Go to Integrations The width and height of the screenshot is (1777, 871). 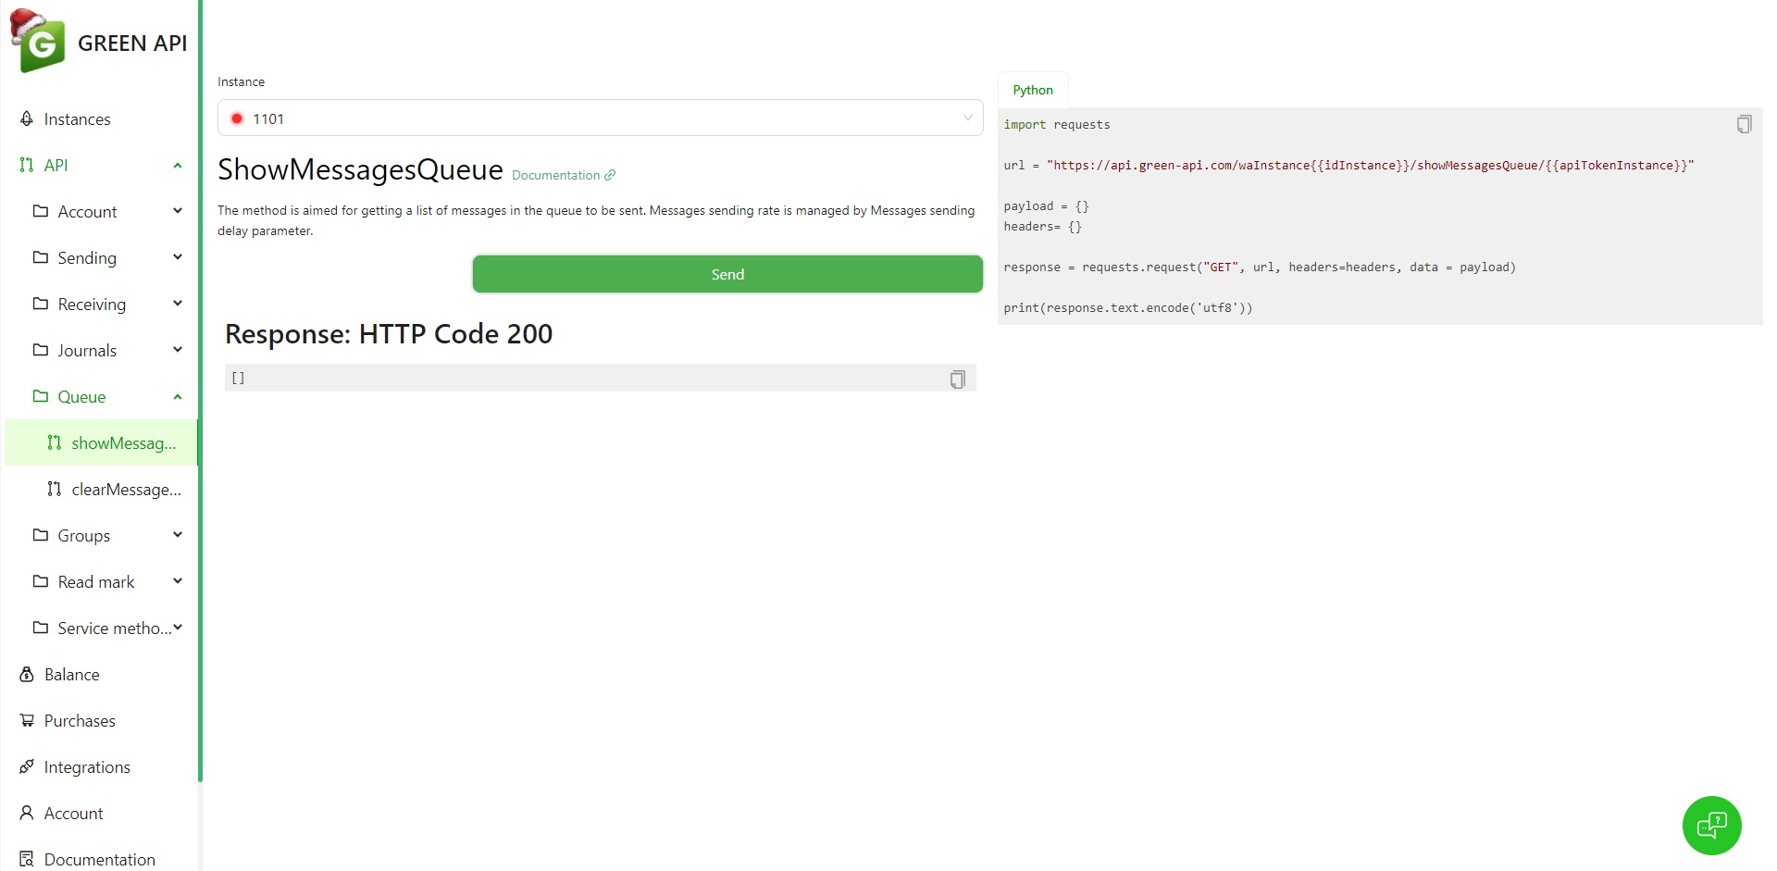tap(86, 766)
